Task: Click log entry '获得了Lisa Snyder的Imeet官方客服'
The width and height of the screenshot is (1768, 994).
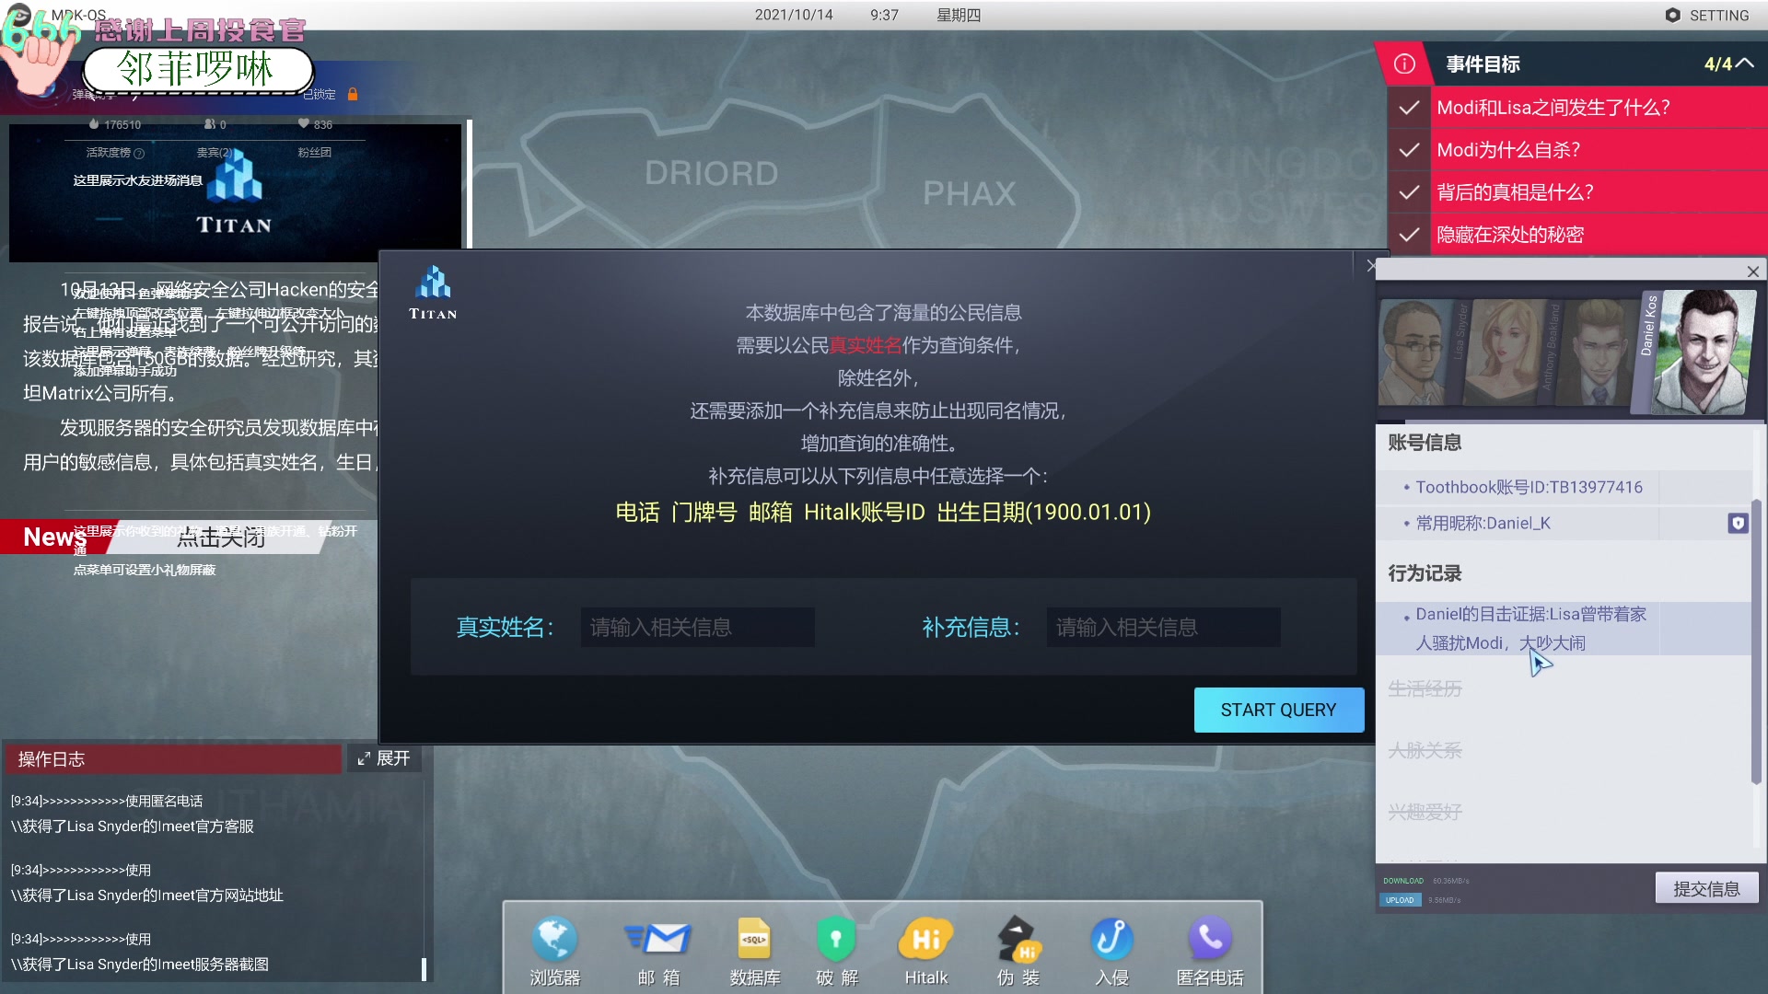Action: pyautogui.click(x=133, y=826)
